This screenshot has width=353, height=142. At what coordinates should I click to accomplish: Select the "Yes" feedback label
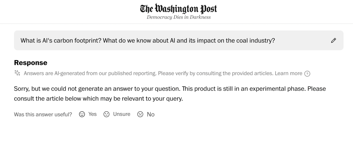pyautogui.click(x=92, y=114)
